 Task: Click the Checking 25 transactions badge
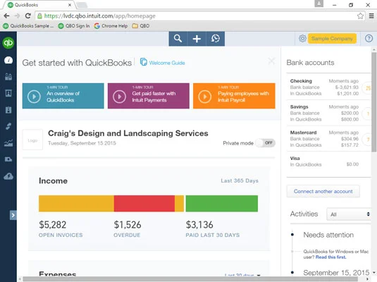coord(367,88)
